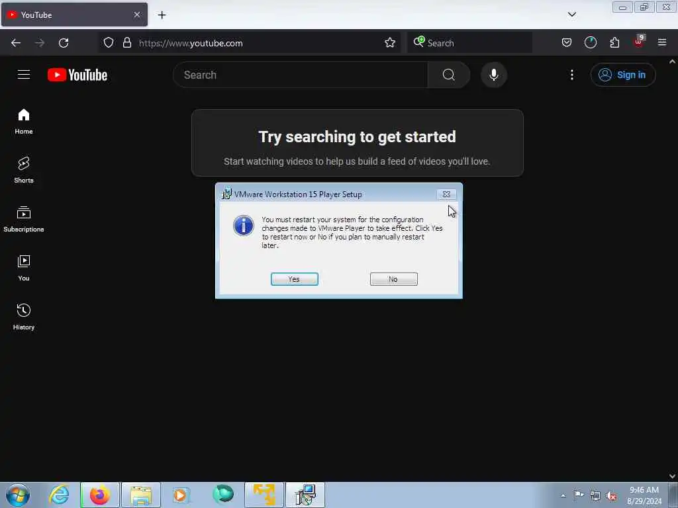Open Action Center flag icon
This screenshot has height=508, width=678.
click(x=579, y=495)
